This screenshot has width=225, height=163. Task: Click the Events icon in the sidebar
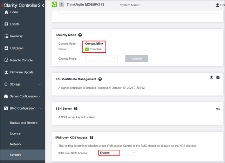point(6,24)
